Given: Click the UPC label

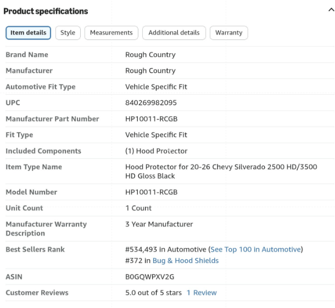Looking at the screenshot, I should (13, 102).
